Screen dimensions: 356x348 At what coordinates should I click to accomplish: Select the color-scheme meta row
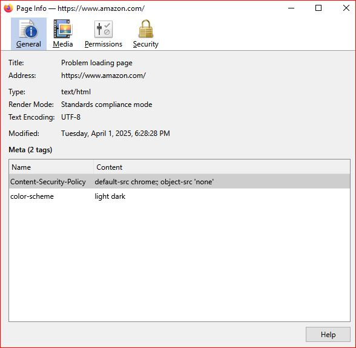click(x=179, y=196)
